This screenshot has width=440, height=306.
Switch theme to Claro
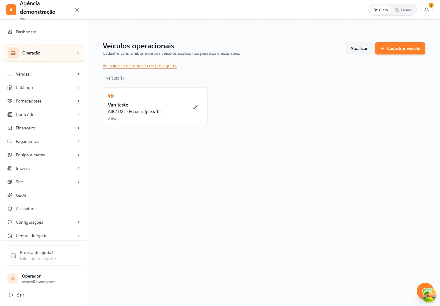pyautogui.click(x=381, y=10)
